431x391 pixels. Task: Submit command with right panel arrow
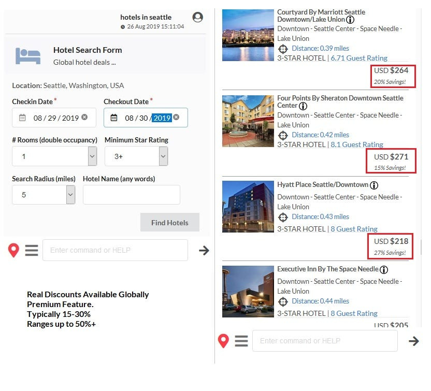[x=414, y=341]
